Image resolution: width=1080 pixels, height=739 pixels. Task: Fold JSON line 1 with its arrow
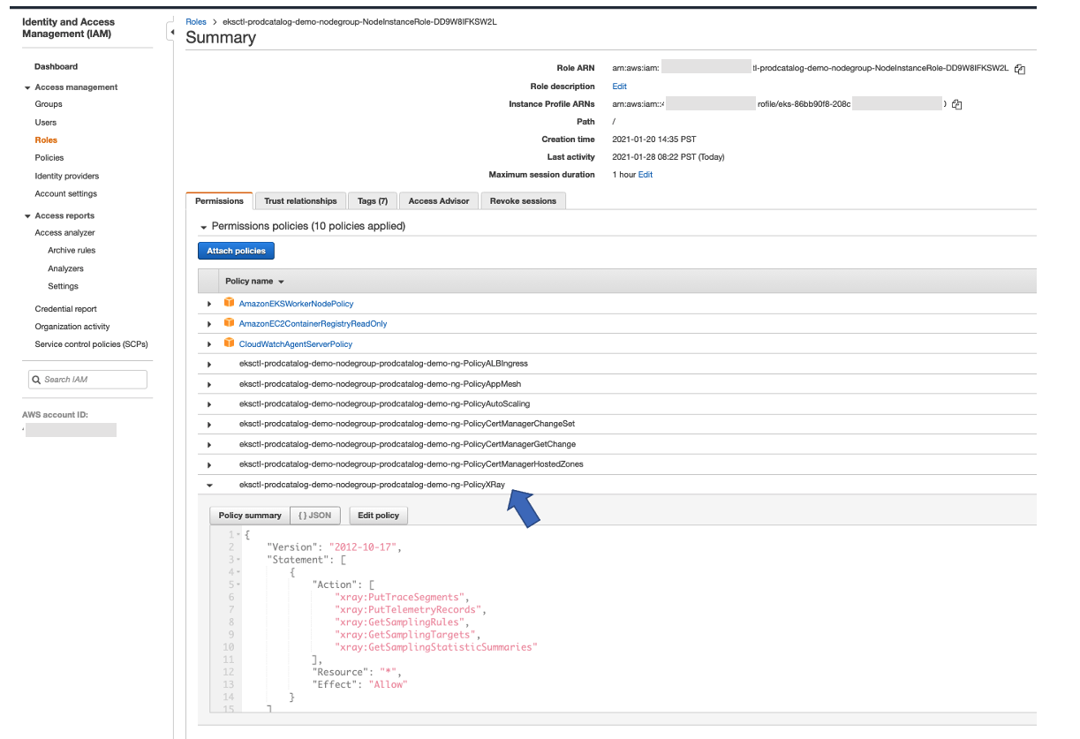pos(238,535)
